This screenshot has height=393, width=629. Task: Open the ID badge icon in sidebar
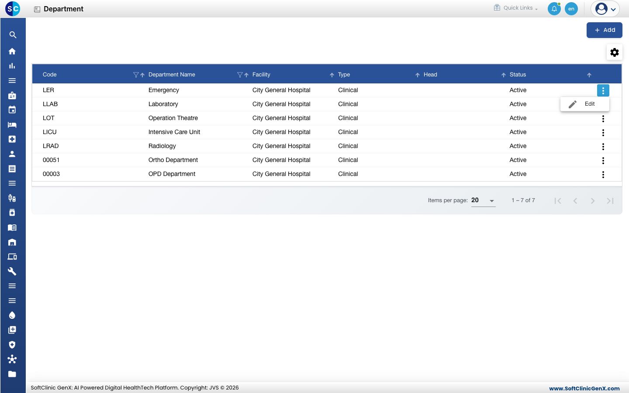[12, 95]
